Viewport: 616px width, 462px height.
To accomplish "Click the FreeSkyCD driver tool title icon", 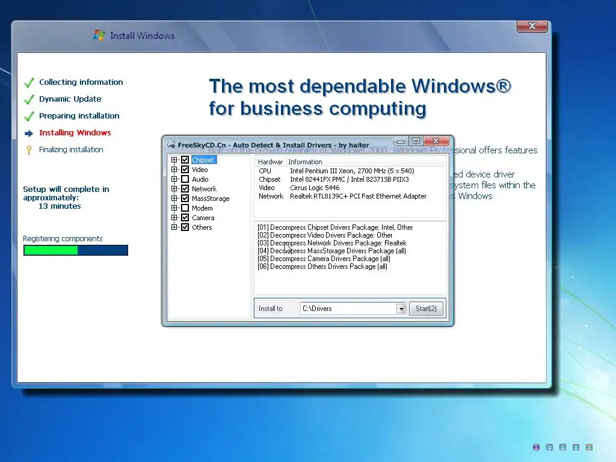I will coord(171,145).
